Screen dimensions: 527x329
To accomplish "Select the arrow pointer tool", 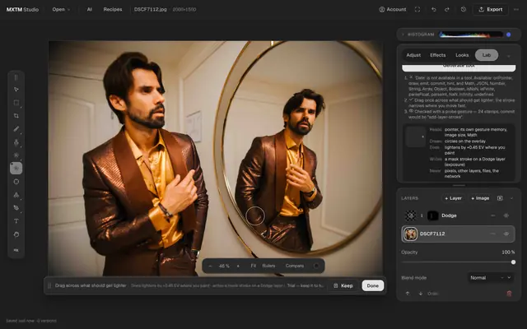I will [x=16, y=90].
